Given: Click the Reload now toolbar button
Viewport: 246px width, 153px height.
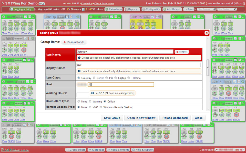Looking at the screenshot, I should pyautogui.click(x=114, y=9).
